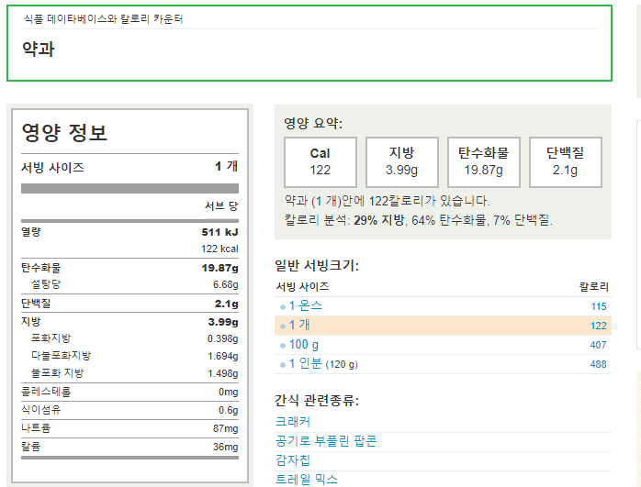
Task: Open the 1 온스 serving size link
Action: [x=306, y=305]
